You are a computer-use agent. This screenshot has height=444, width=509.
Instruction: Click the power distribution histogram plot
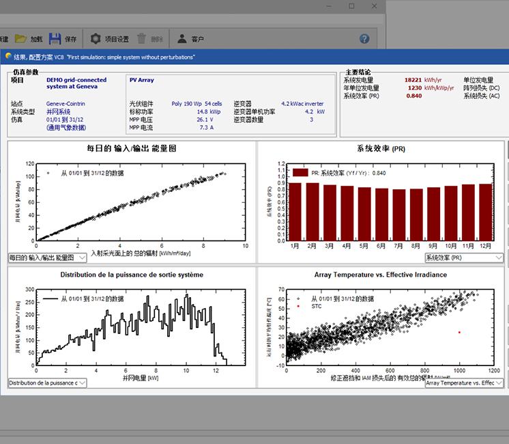point(141,327)
